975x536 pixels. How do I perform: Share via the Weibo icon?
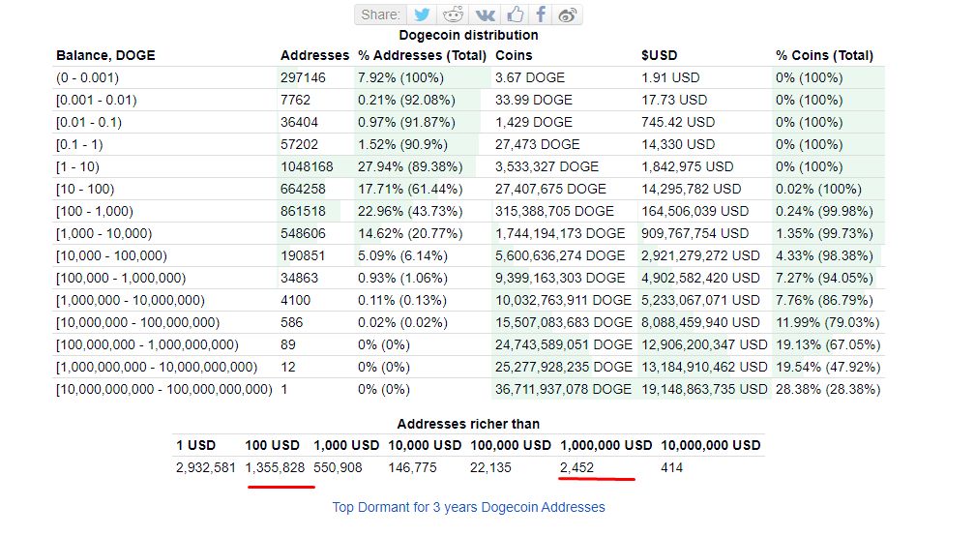(567, 15)
